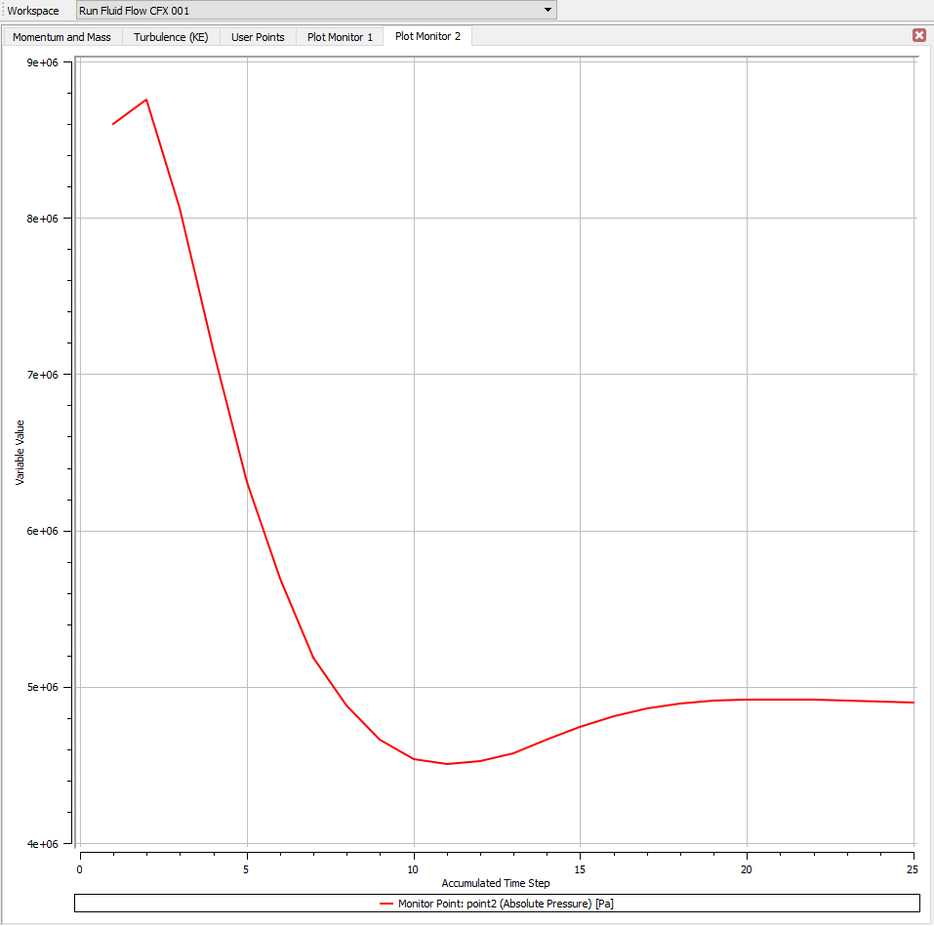Click the curve's minimum near time step 11
The image size is (934, 926).
point(447,763)
